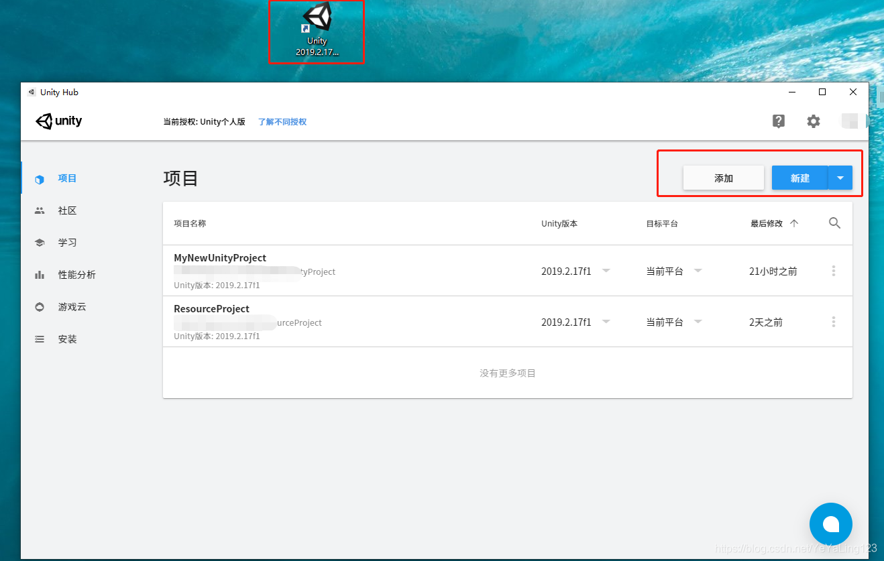Viewport: 884px width, 561px height.
Task: Open the account avatar menu
Action: click(x=849, y=121)
